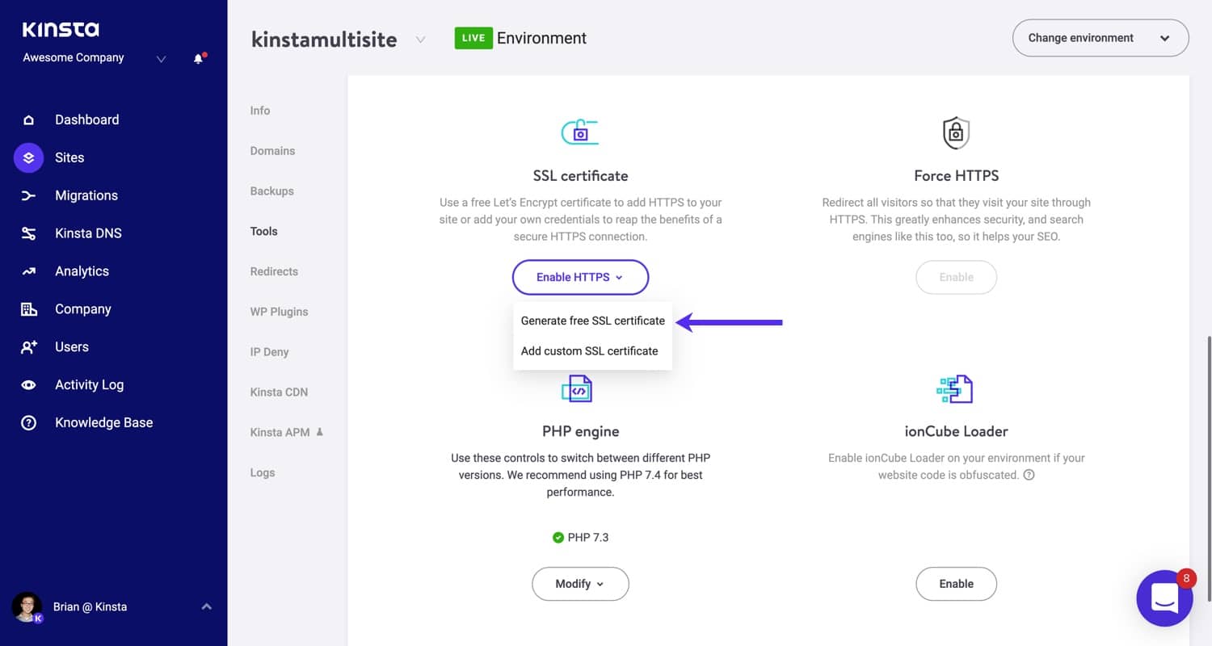Click the kinstamultisite site title

(x=324, y=39)
